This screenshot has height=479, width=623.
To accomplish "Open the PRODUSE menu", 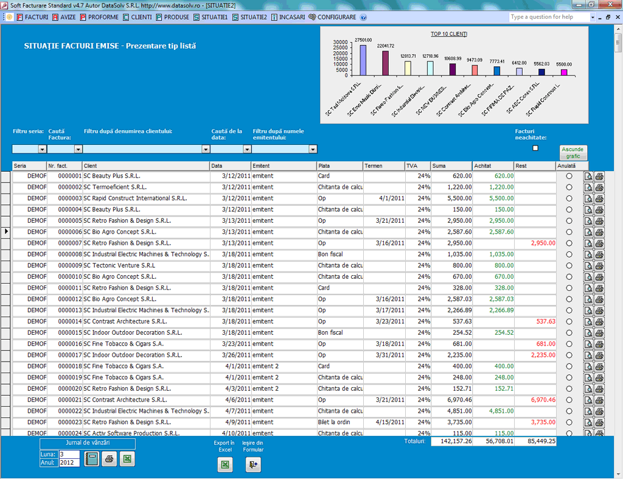I will tap(173, 17).
